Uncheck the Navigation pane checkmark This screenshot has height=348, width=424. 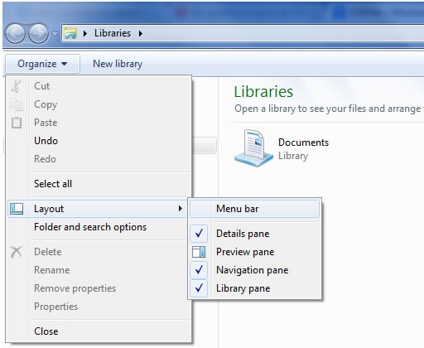click(x=199, y=270)
